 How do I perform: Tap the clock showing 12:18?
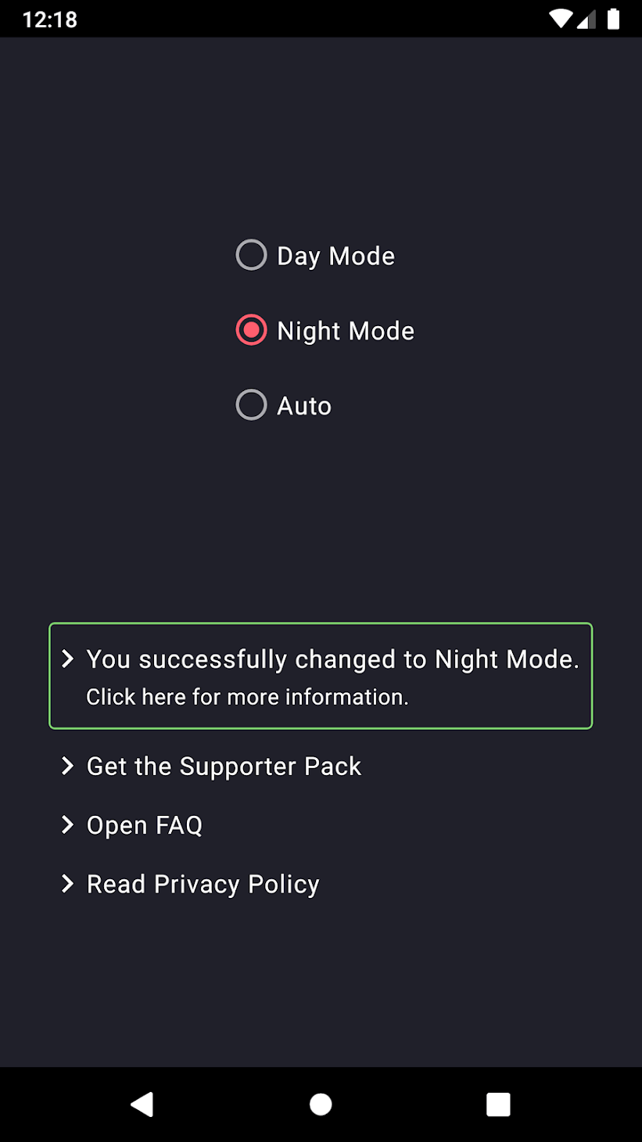pyautogui.click(x=48, y=18)
